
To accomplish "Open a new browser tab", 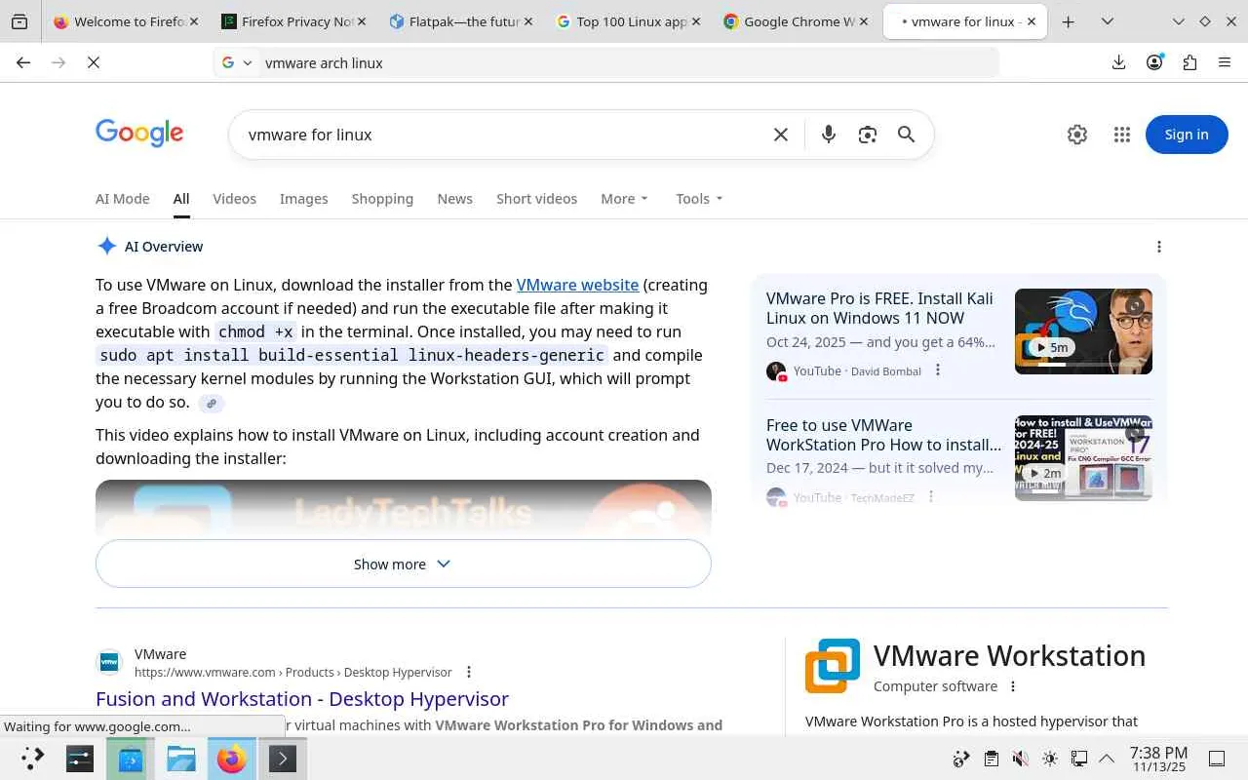I will click(x=1069, y=21).
